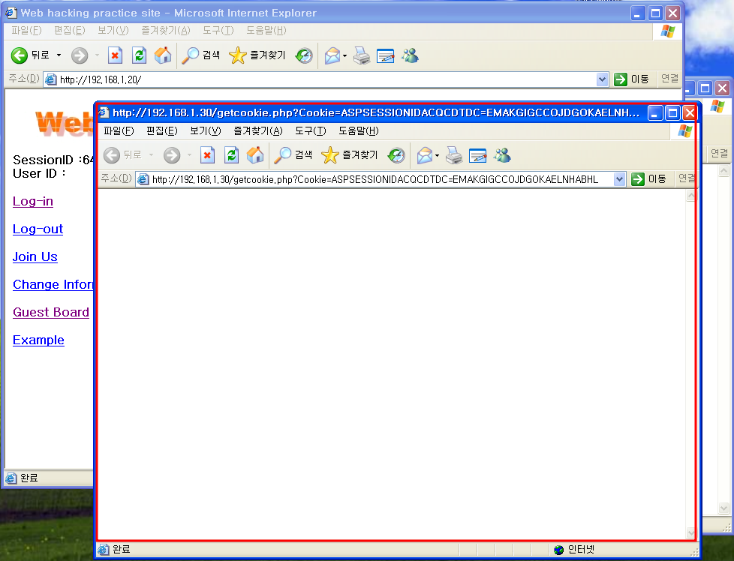
Task: Open Search (검색) in Web hacking practice window
Action: [201, 55]
